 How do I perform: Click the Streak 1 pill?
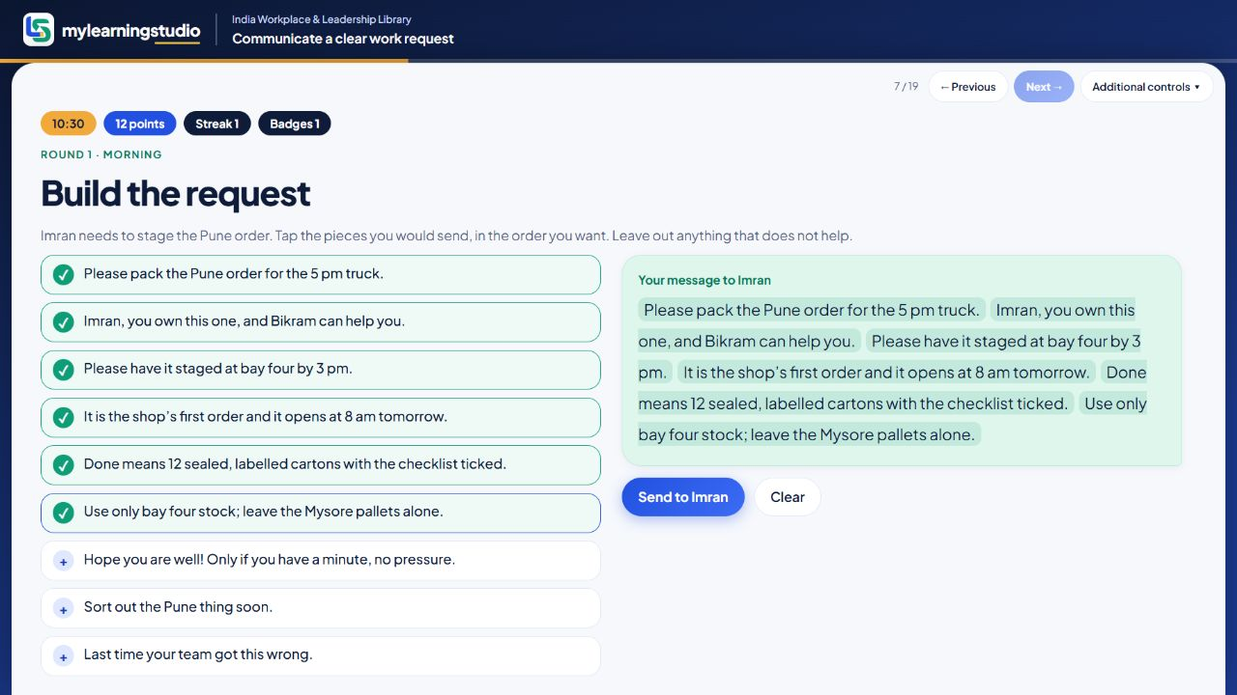(x=217, y=124)
